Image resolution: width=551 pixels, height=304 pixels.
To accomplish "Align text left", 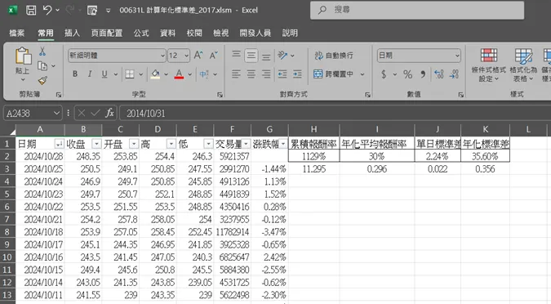I will (236, 74).
